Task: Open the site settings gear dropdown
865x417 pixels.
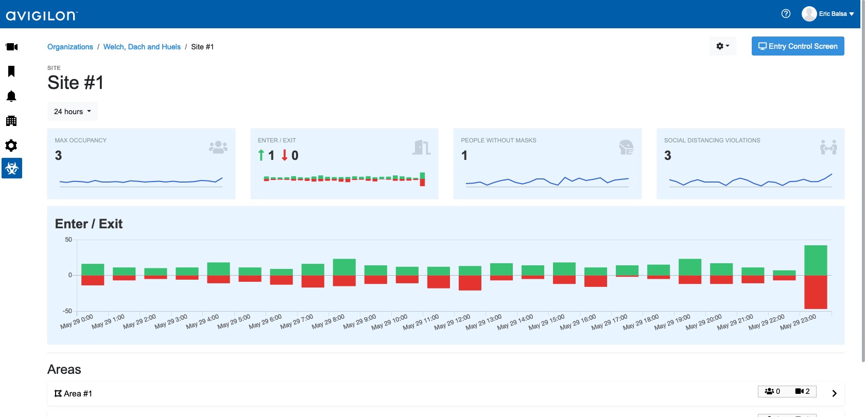Action: pos(722,46)
